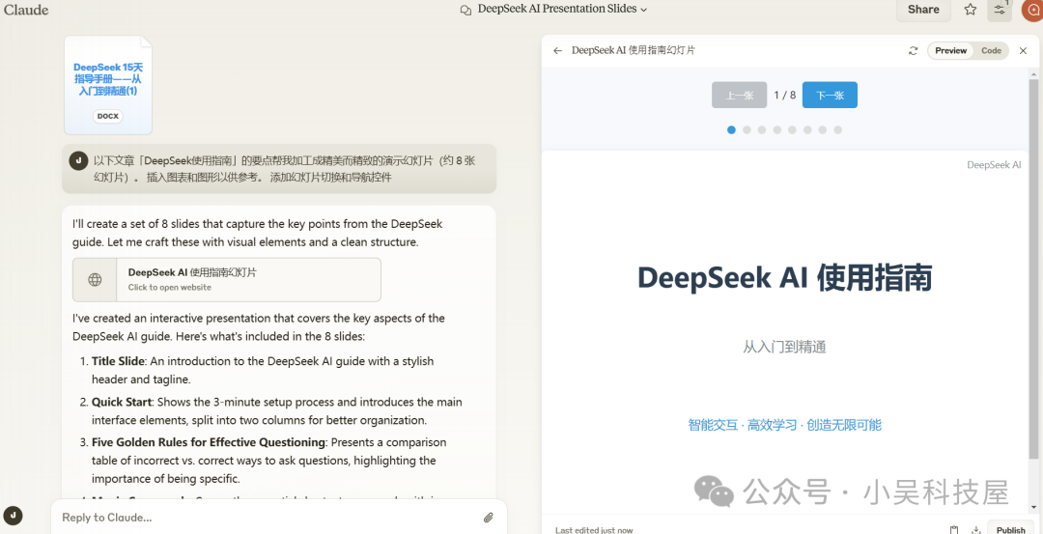Click the bold Title Slide list item
This screenshot has width=1043, height=534.
118,362
